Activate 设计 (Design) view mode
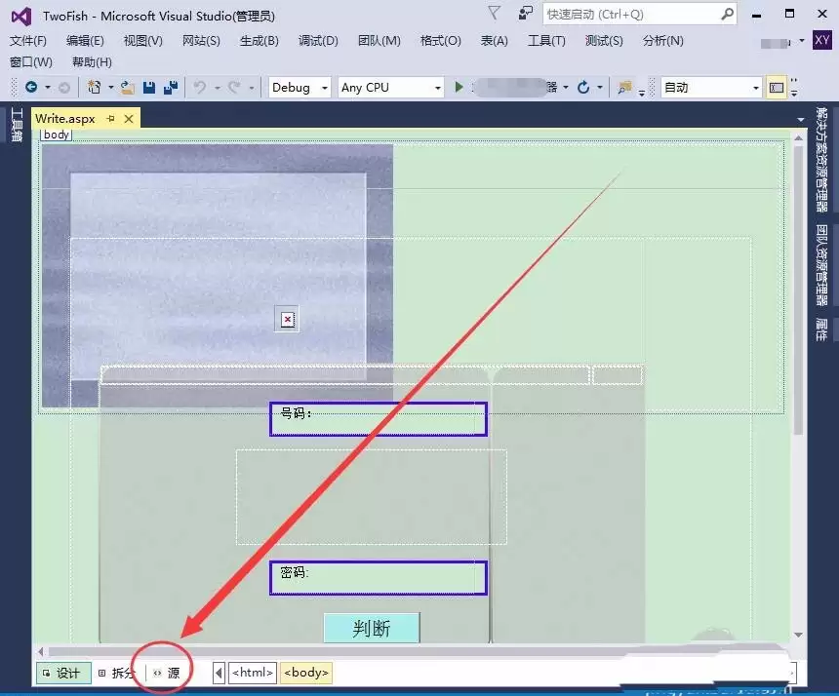Screen dimensions: 839x696 (62, 673)
